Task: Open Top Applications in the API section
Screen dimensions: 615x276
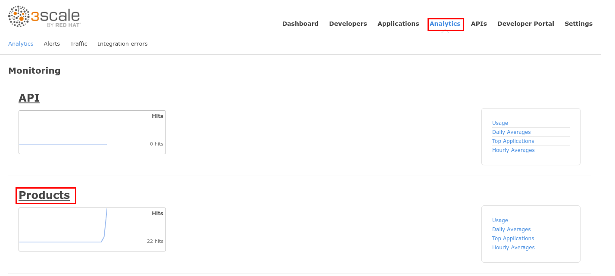Action: pos(513,141)
